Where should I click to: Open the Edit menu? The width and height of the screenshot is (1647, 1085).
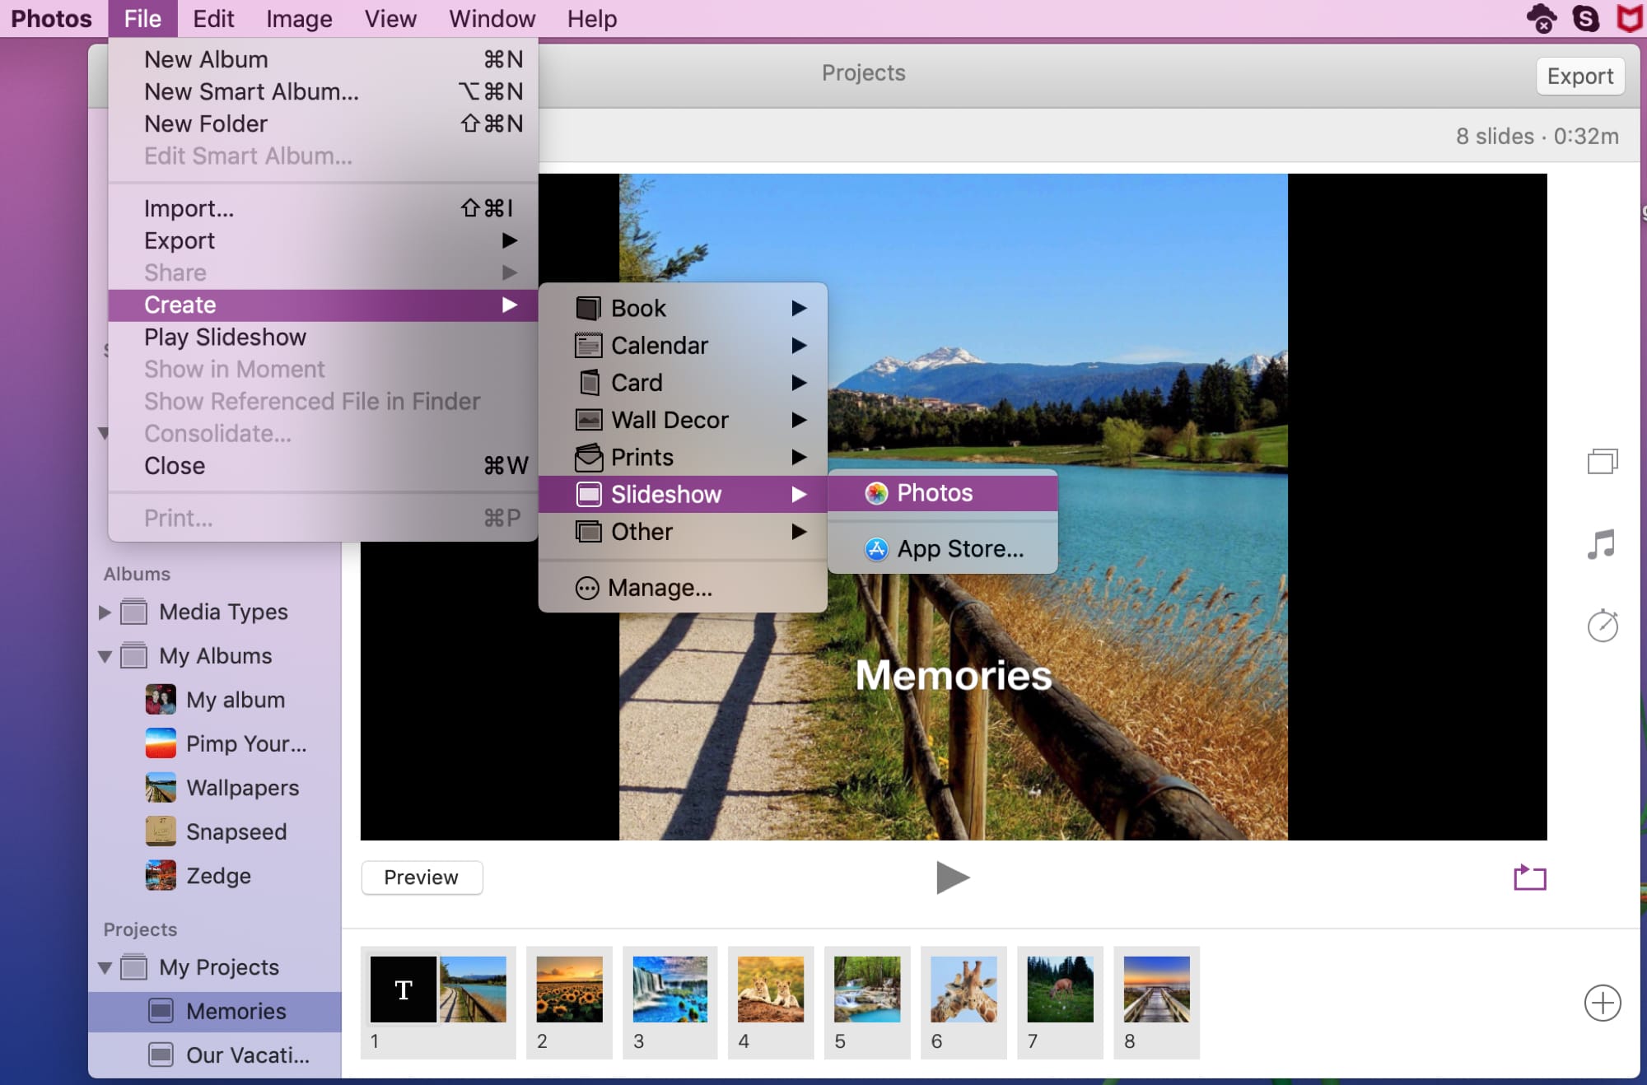[213, 18]
